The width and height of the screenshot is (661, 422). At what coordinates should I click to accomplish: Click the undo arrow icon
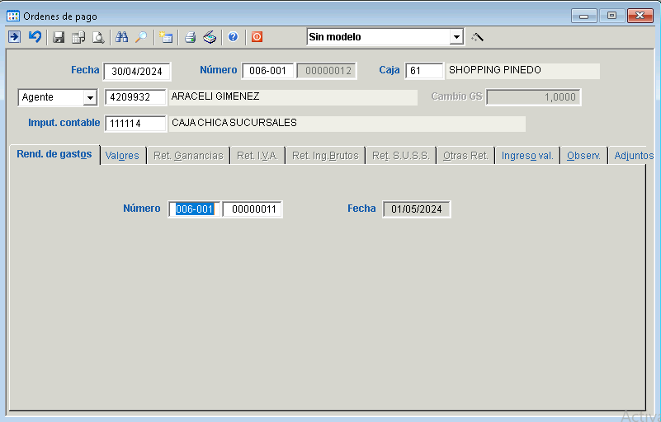click(35, 37)
